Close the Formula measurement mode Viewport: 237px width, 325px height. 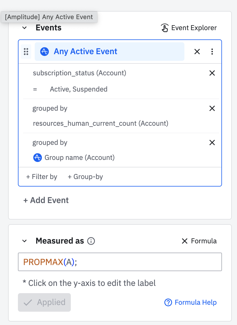click(184, 241)
